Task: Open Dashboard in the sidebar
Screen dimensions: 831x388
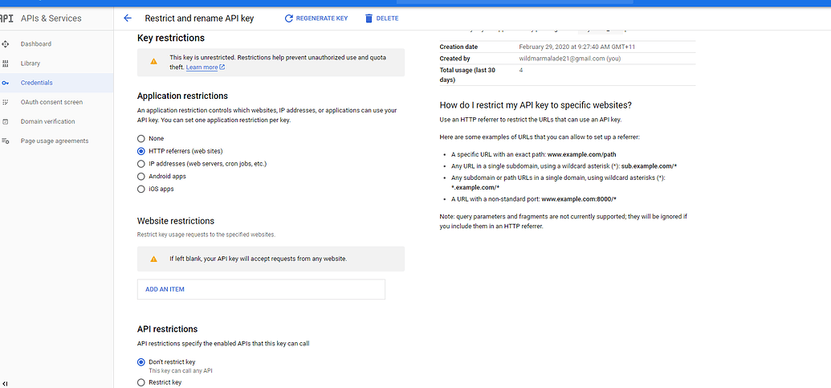Action: (36, 44)
